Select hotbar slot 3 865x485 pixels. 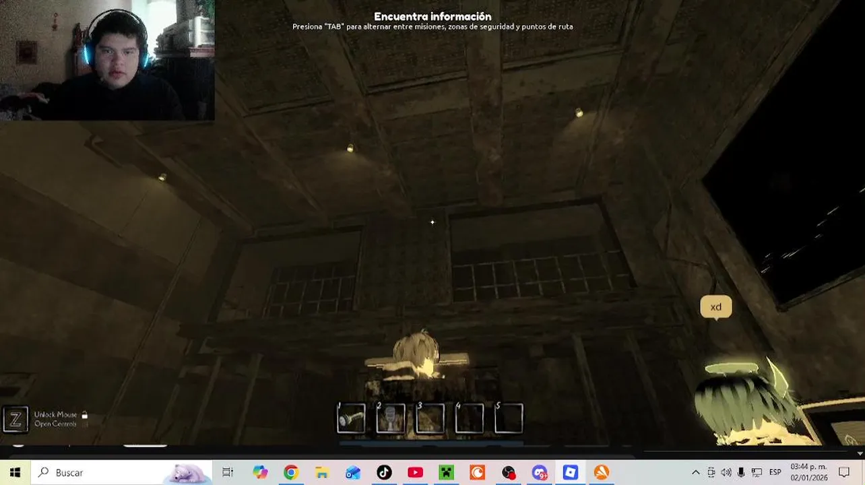pos(430,418)
